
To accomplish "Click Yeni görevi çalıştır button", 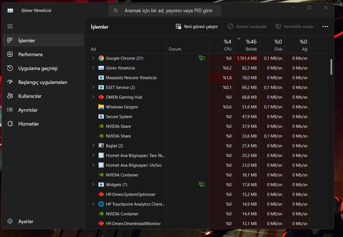I will (197, 27).
